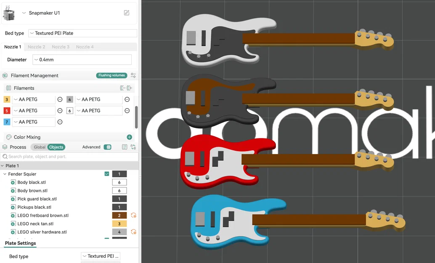Click part icon beside Pick guard black.stl
The width and height of the screenshot is (435, 263).
coord(13,199)
